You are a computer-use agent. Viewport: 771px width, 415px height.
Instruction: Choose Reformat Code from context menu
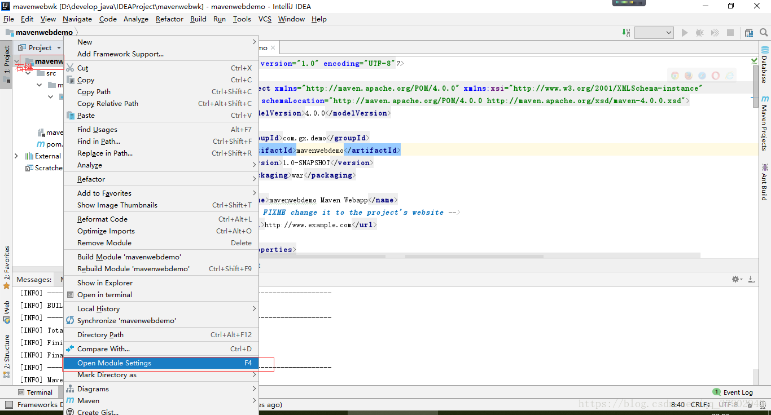[160, 219]
